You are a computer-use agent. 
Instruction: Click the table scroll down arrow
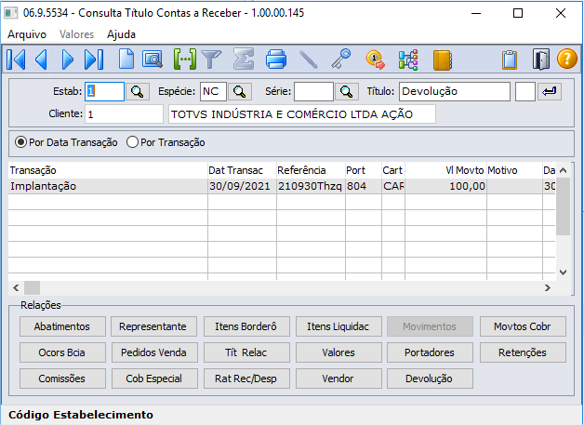click(564, 272)
